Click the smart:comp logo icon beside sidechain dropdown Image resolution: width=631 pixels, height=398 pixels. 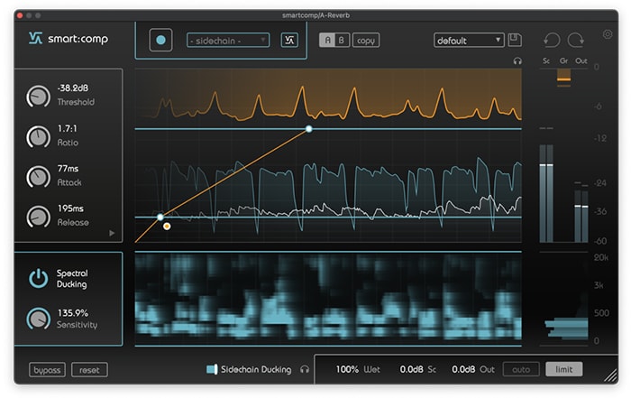(x=289, y=40)
